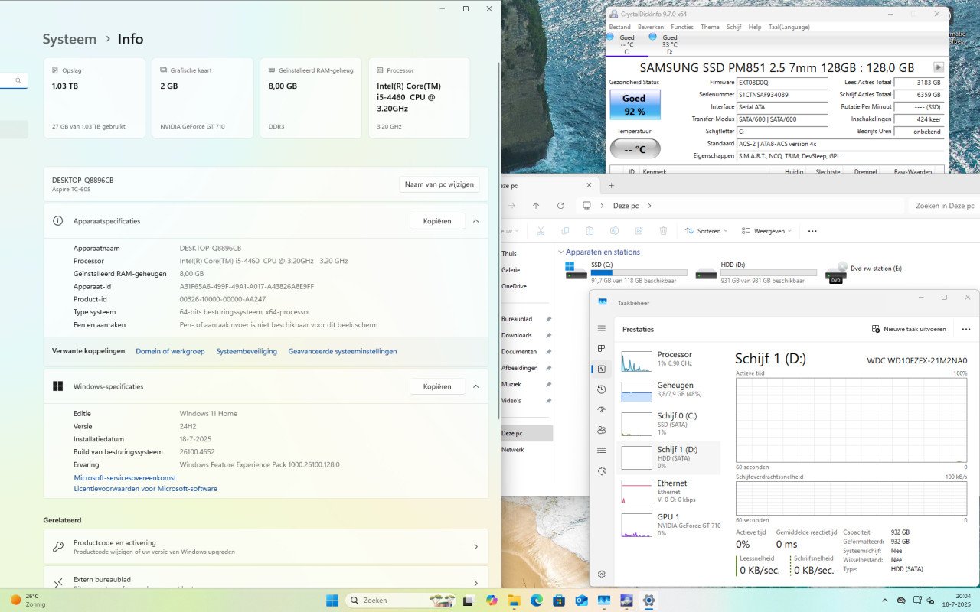Click three-dot more options in Task Manager

[965, 329]
